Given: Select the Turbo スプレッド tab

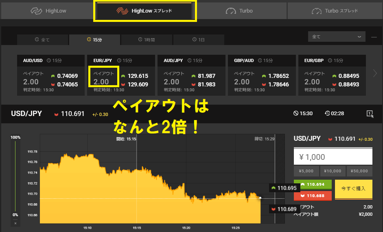Looking at the screenshot, I should click(x=335, y=11).
